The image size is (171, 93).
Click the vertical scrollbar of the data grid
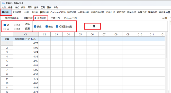(166, 46)
